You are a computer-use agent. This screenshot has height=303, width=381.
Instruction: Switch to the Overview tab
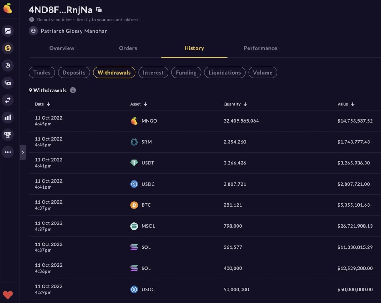(x=62, y=48)
